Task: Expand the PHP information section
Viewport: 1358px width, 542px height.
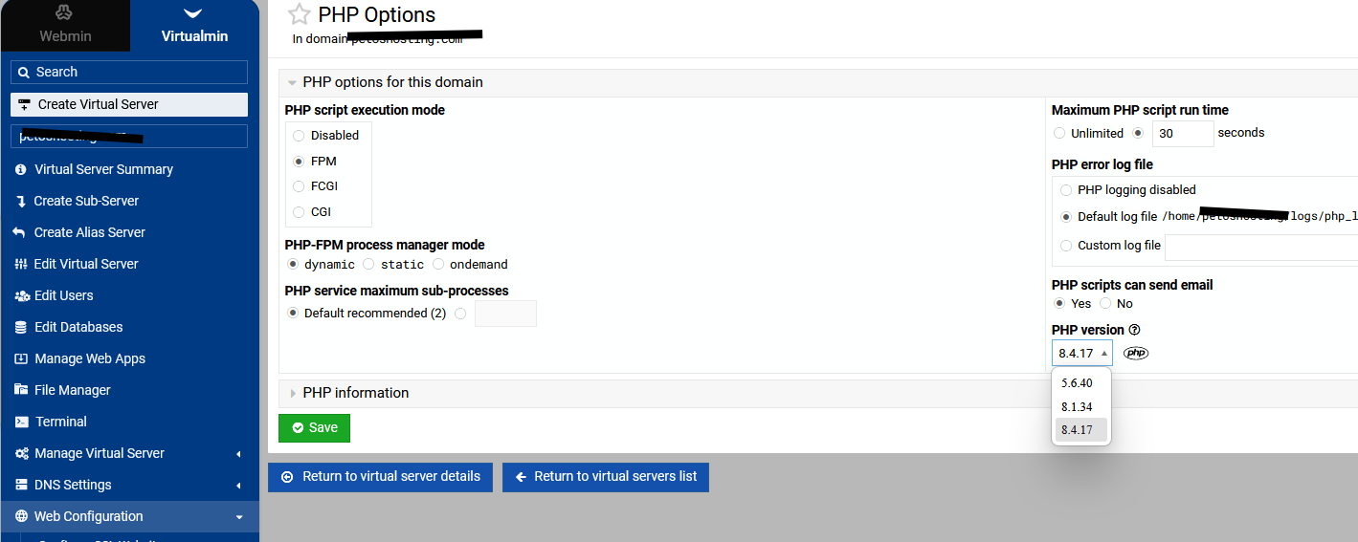Action: click(x=355, y=393)
